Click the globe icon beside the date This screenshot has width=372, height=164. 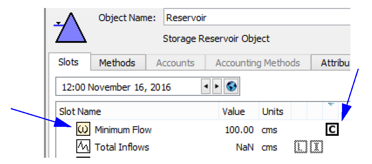pos(230,87)
